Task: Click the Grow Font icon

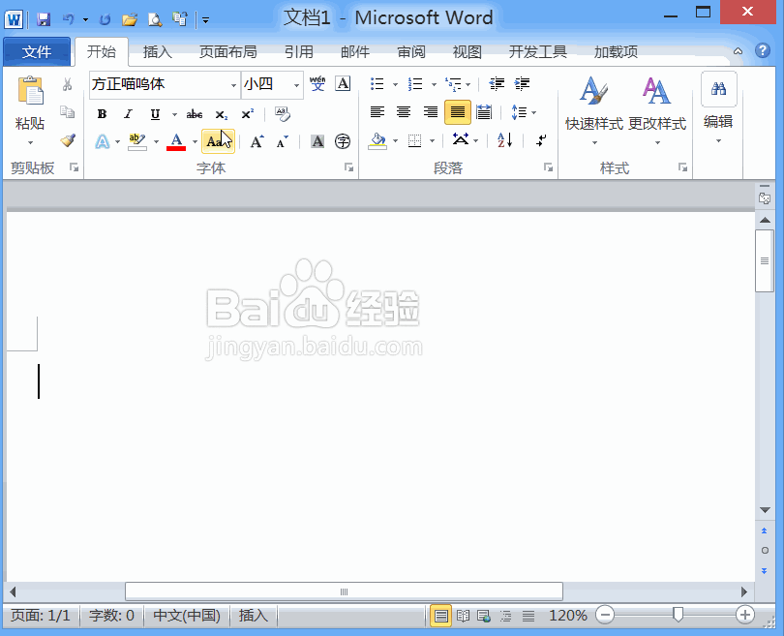Action: 257,141
